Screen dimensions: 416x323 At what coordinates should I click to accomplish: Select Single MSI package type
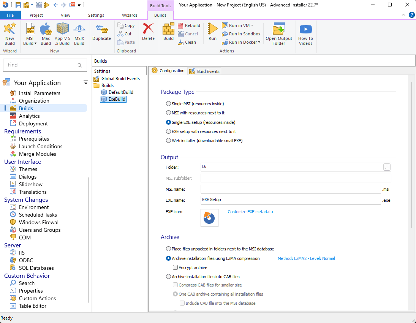pyautogui.click(x=168, y=104)
